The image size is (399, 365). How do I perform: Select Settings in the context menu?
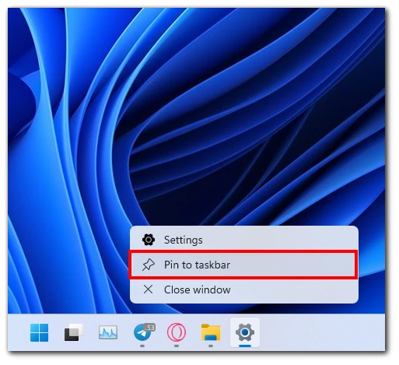click(x=244, y=240)
